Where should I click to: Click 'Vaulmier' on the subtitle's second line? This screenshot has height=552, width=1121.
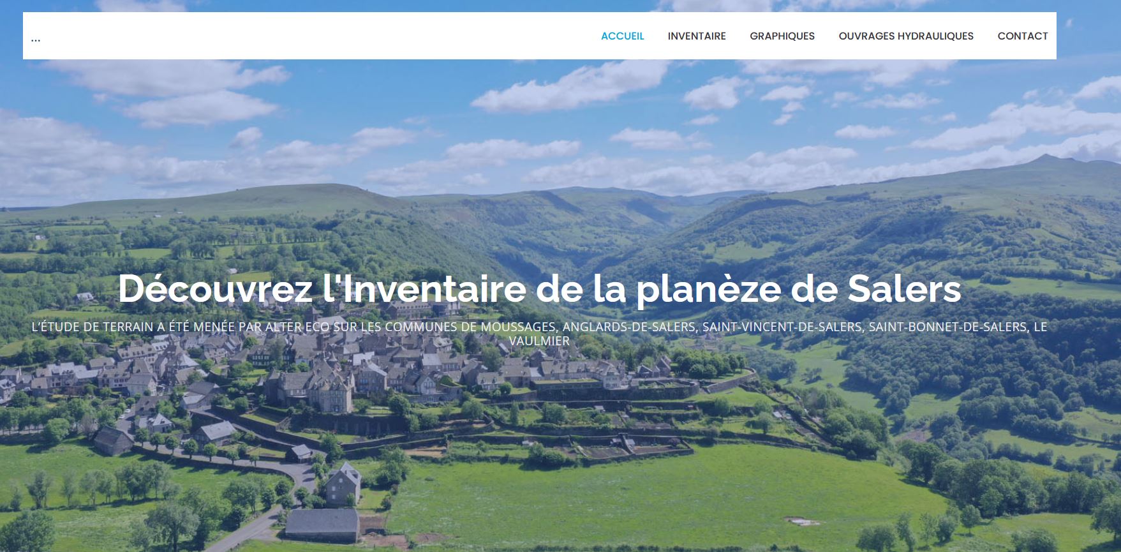coord(539,341)
